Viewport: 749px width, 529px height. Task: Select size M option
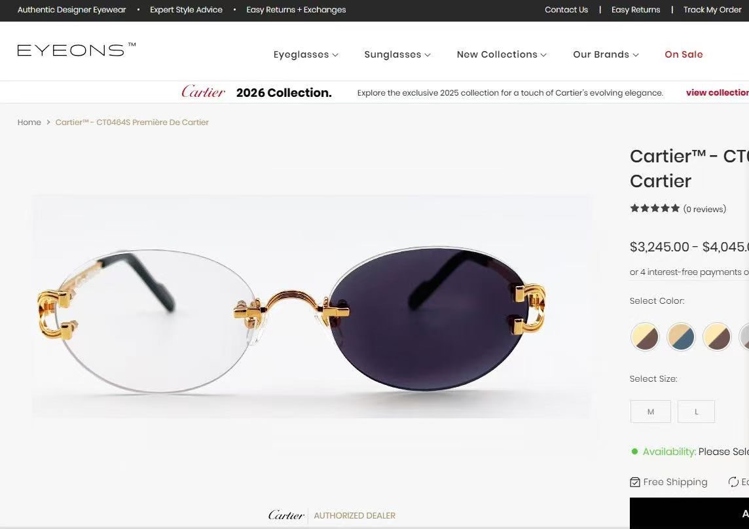pos(651,411)
